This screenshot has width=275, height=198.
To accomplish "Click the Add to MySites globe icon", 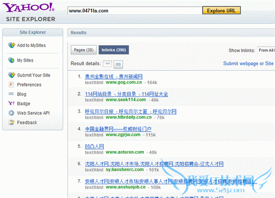I will 12,45.
